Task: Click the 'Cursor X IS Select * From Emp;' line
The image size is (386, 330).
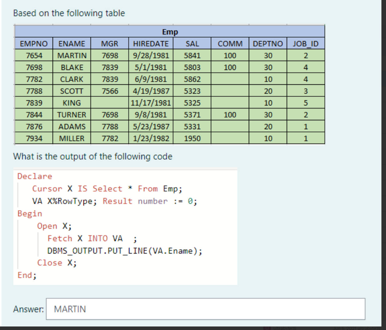Action: pos(107,189)
